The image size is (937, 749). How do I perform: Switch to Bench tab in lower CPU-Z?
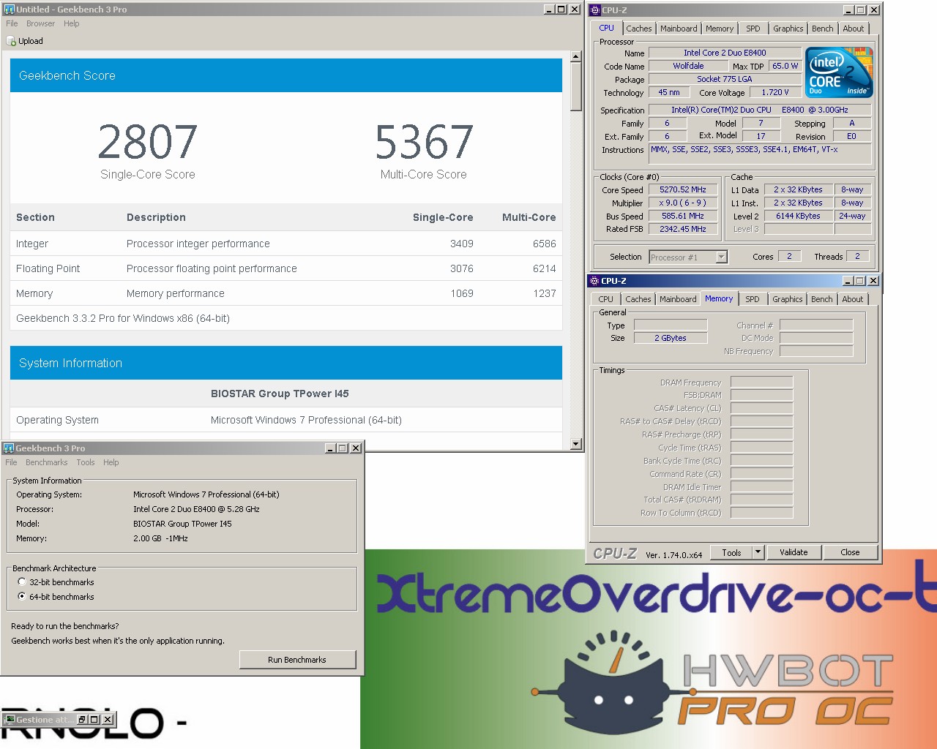pos(821,299)
